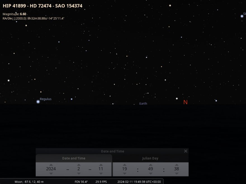Decrement the month value below 2

click(x=79, y=173)
